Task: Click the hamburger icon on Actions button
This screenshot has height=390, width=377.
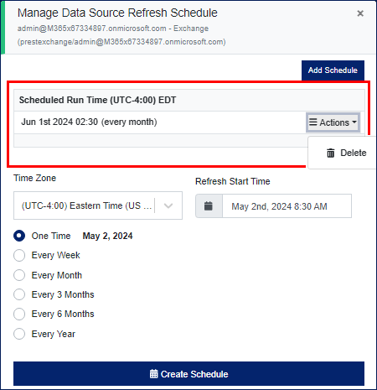Action: click(x=313, y=122)
